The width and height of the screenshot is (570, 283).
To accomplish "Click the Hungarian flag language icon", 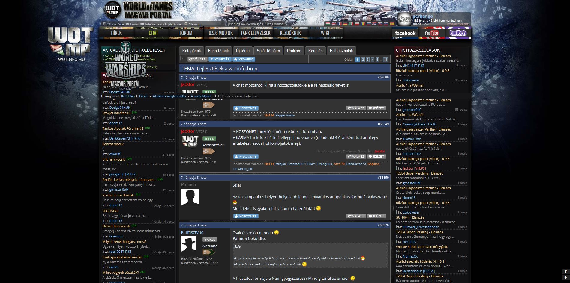I will coord(328,24).
